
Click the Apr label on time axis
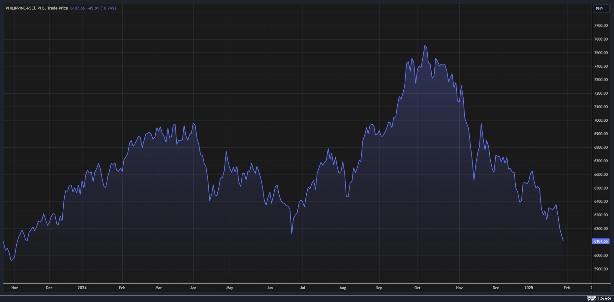pyautogui.click(x=193, y=288)
